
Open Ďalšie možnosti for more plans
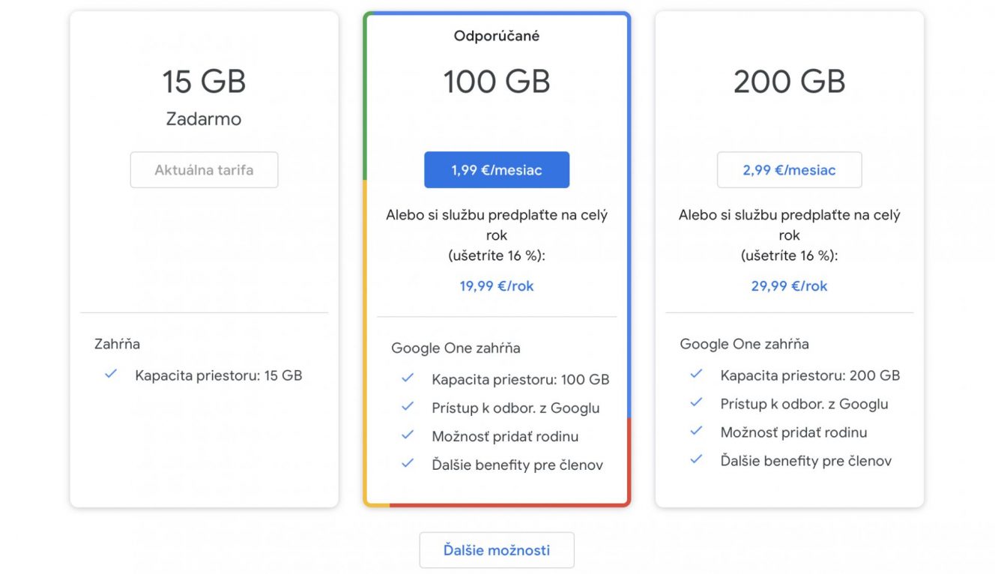[x=497, y=550]
